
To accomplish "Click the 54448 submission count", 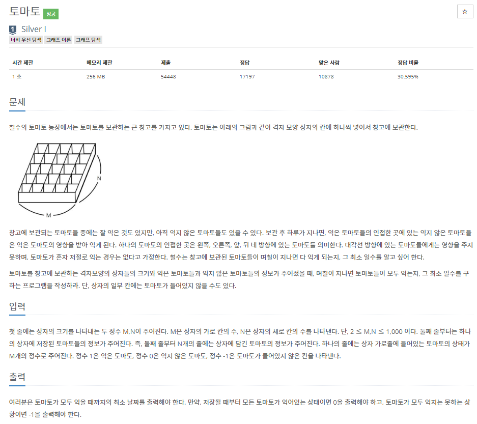I will pos(168,77).
